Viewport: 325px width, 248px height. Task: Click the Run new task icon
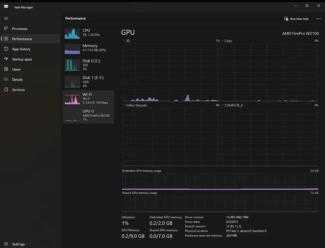(x=286, y=19)
